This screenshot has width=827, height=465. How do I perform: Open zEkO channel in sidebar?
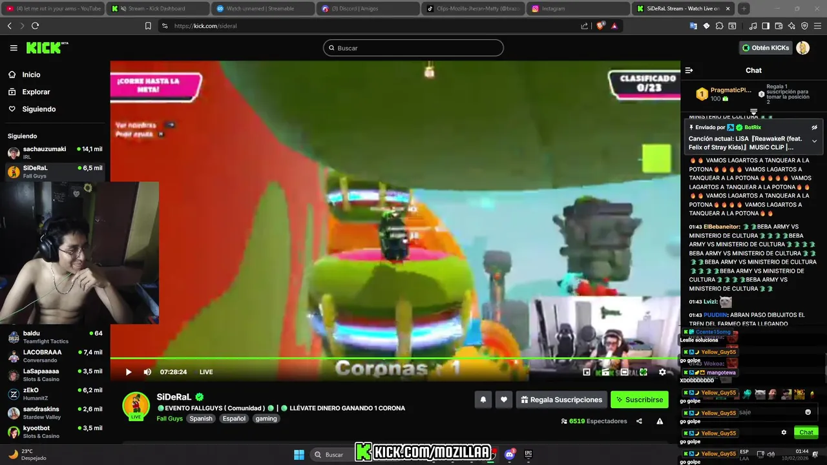click(x=55, y=394)
